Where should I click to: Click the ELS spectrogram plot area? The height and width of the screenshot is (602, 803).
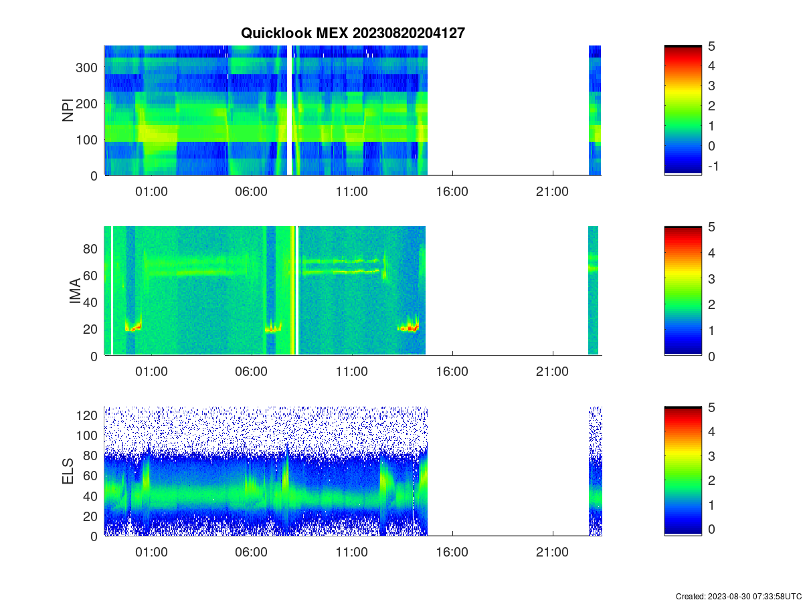[353, 471]
